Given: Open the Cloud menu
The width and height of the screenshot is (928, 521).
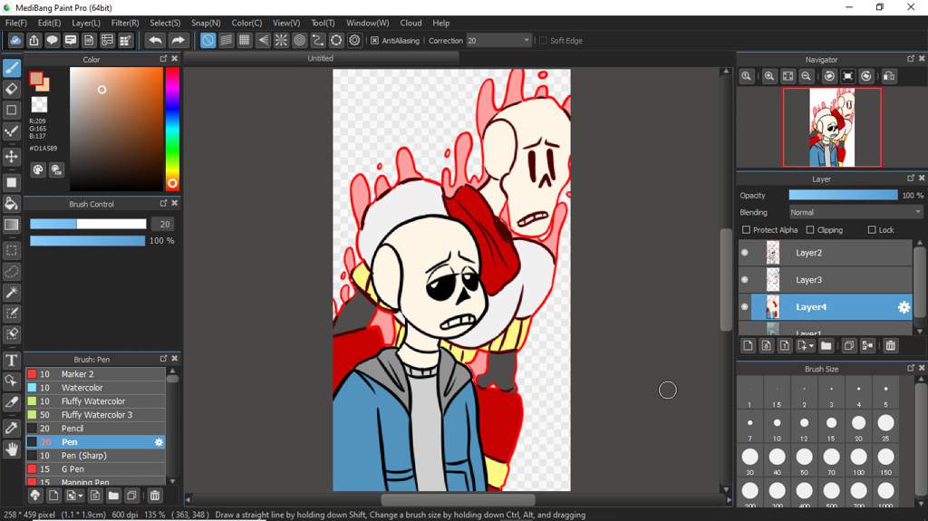Looking at the screenshot, I should pyautogui.click(x=411, y=23).
